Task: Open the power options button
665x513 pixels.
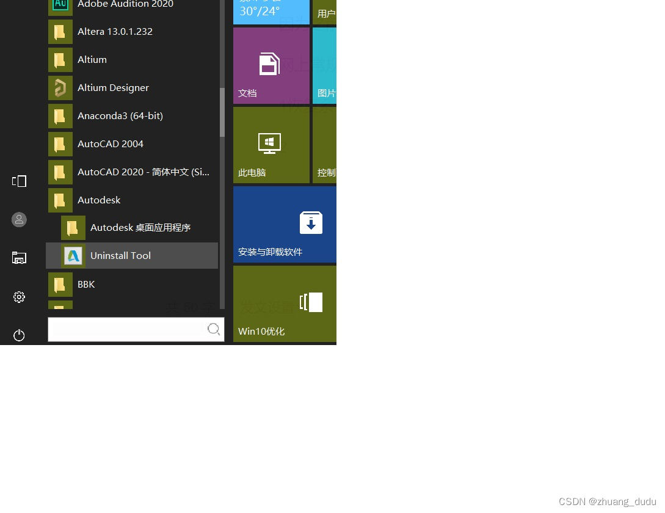Action: (19, 335)
